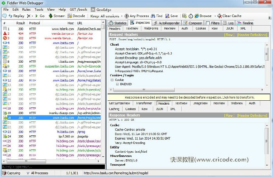The image size is (273, 177).
Task: Click the Find binoculars icon
Action: [153, 16]
